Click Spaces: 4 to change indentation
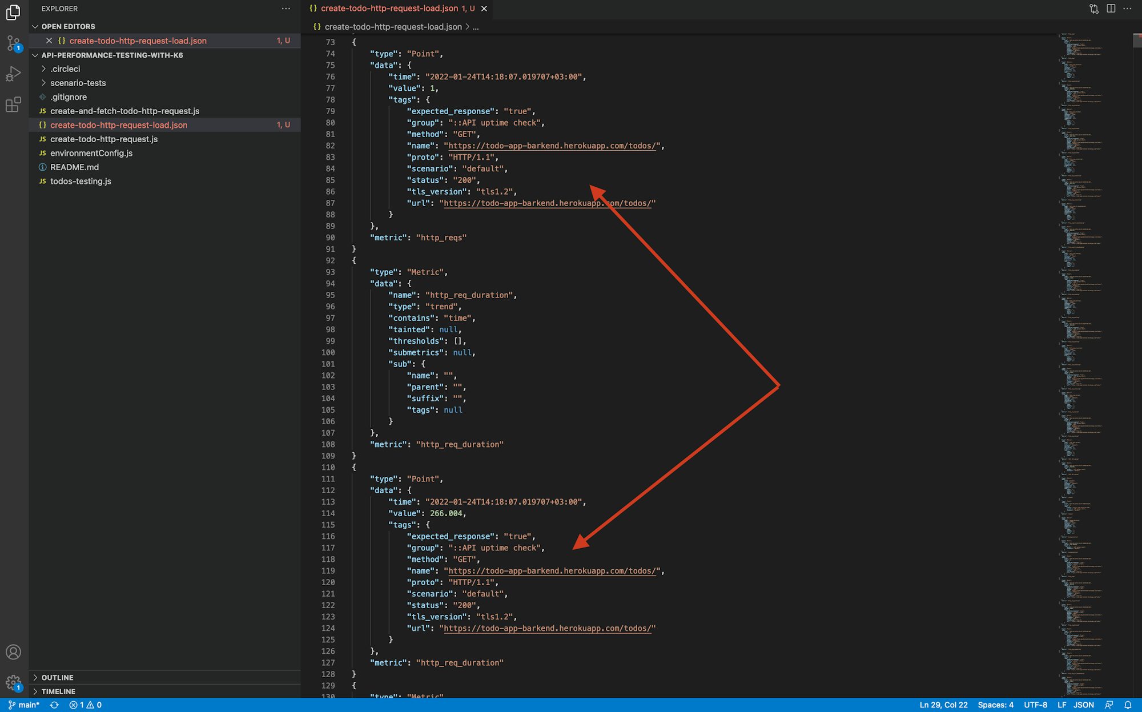 click(x=995, y=705)
